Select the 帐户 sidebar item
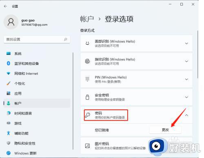Screen dimensions: 204x158 point(37,103)
